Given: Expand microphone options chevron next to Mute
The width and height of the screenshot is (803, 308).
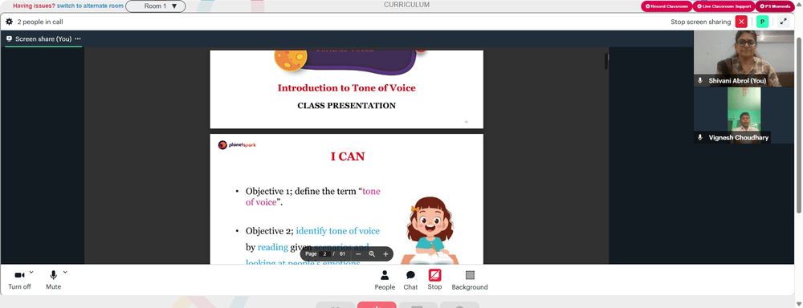Looking at the screenshot, I should tap(65, 272).
